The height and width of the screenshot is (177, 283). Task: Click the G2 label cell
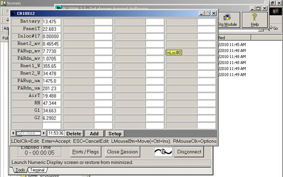click(27, 118)
